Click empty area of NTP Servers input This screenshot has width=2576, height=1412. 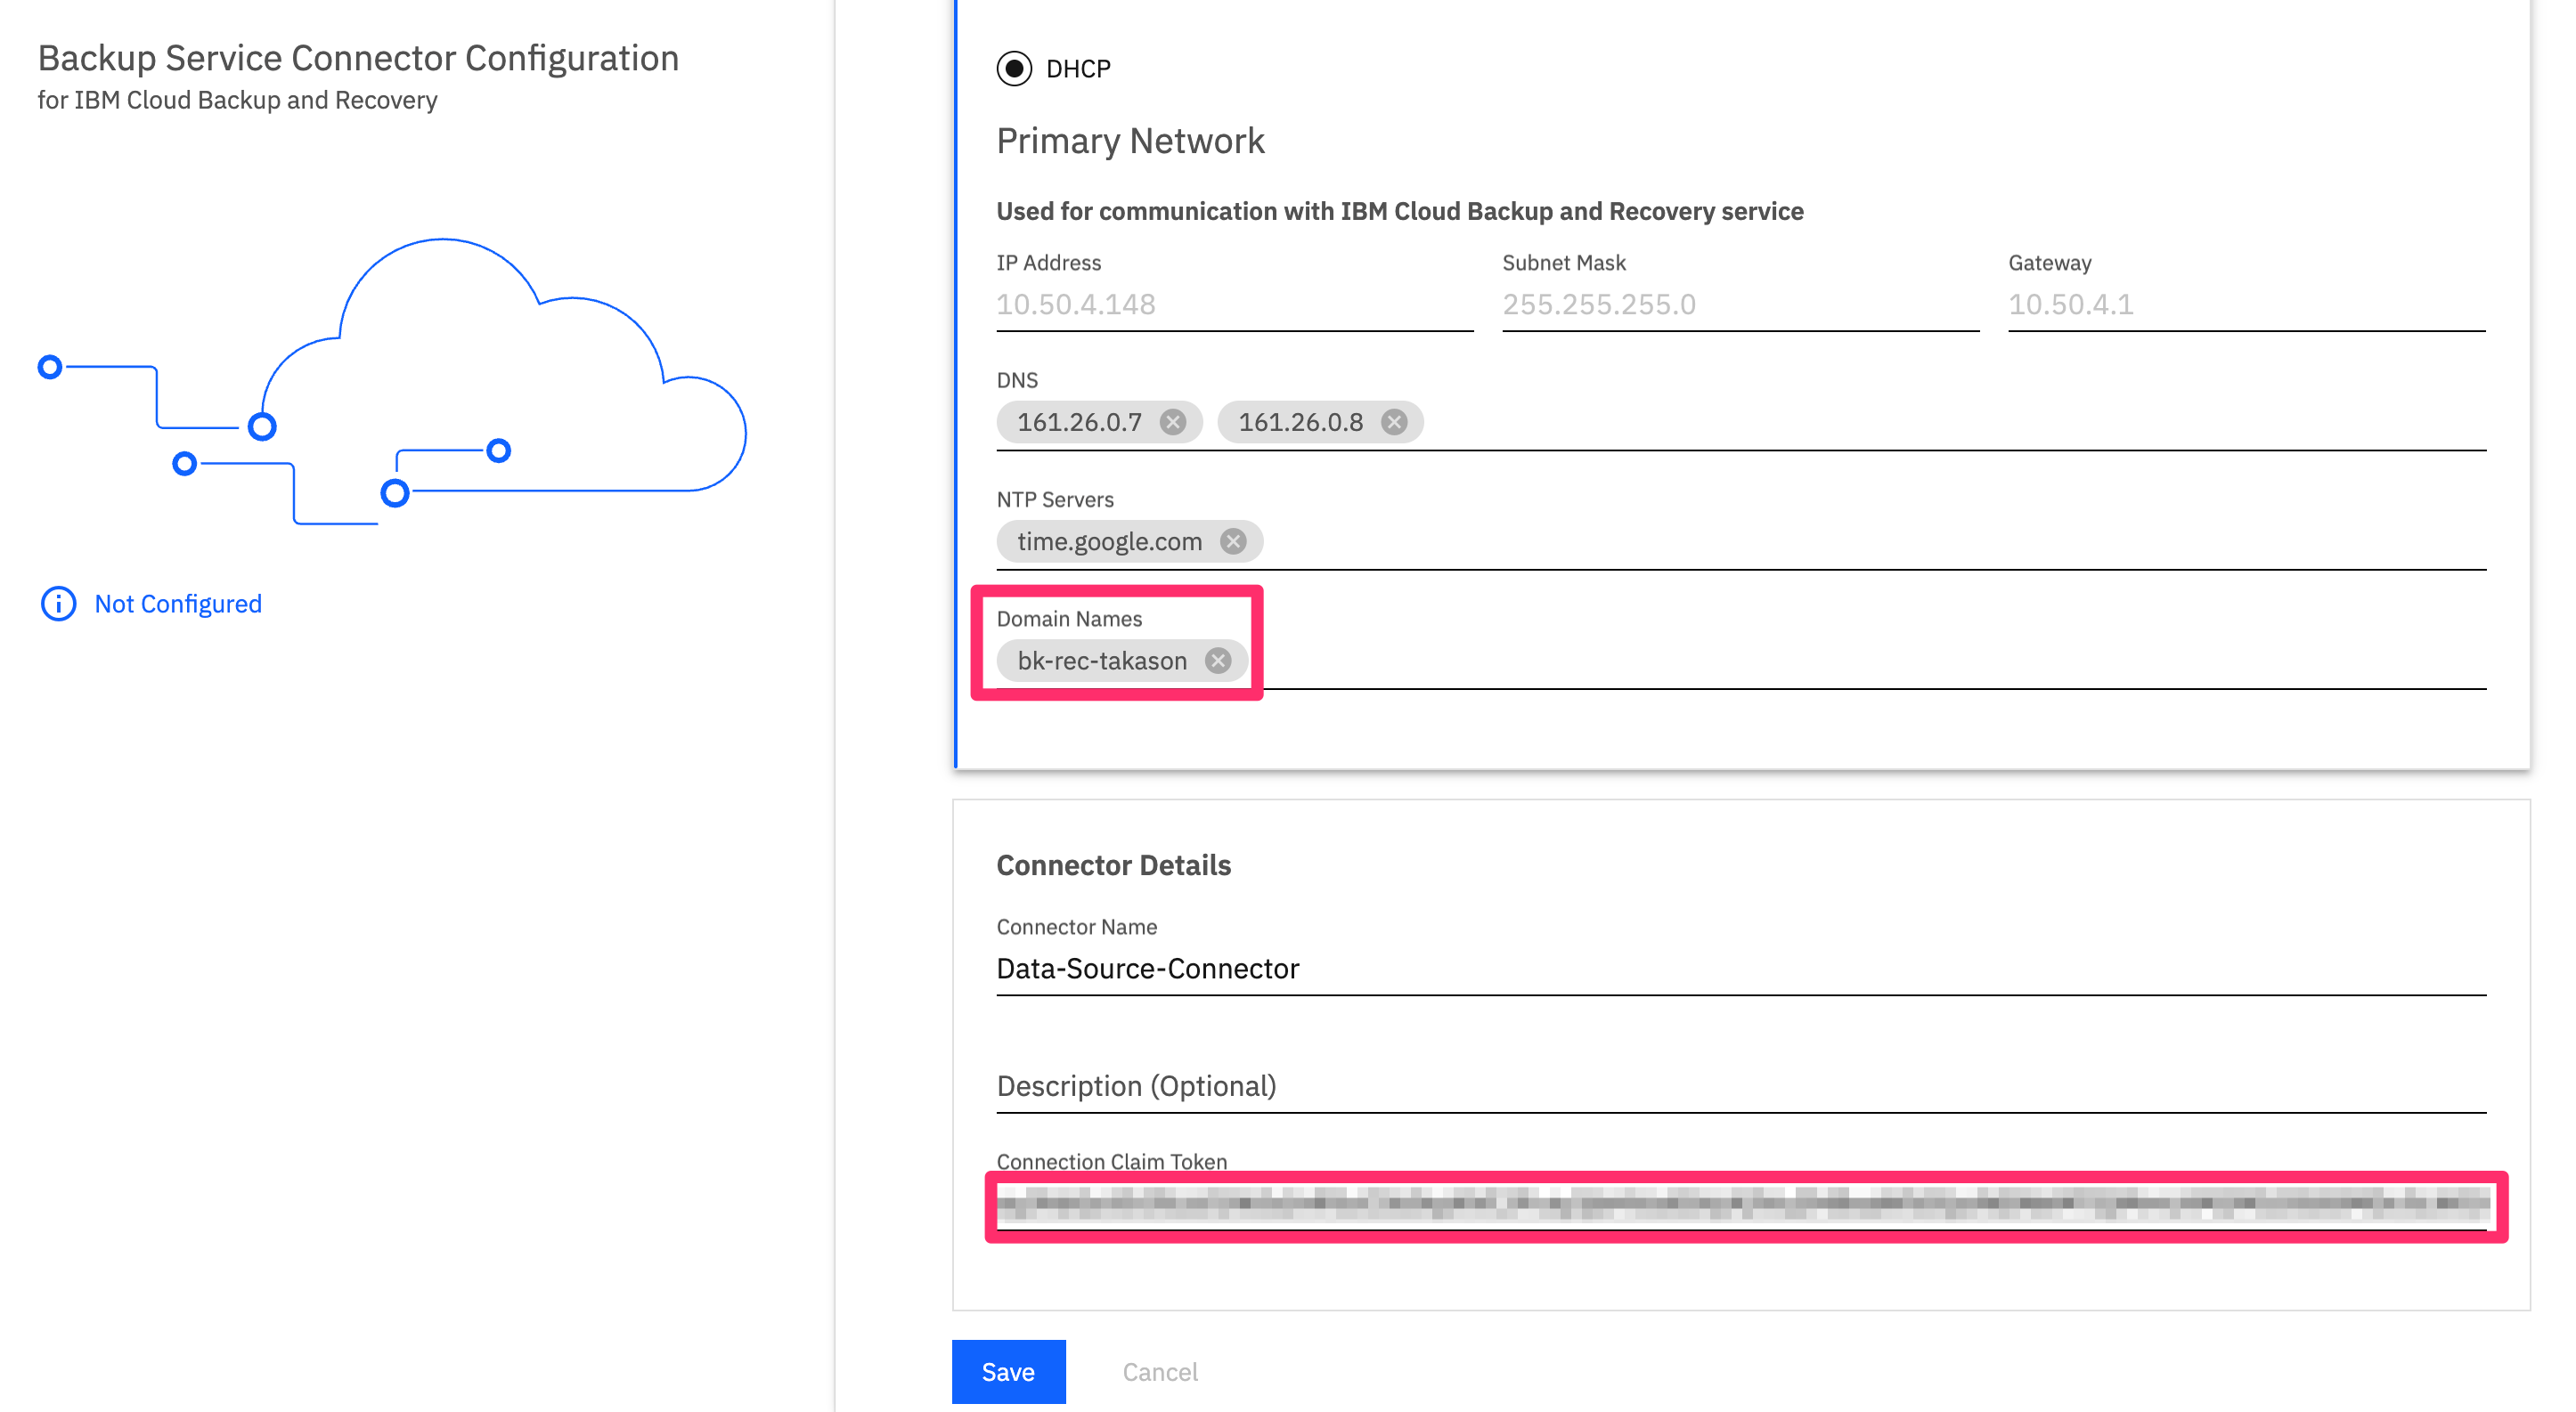(x=1870, y=541)
